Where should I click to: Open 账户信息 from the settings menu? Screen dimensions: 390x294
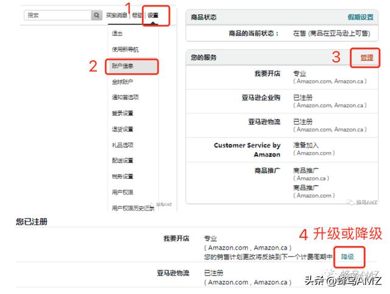[132, 66]
